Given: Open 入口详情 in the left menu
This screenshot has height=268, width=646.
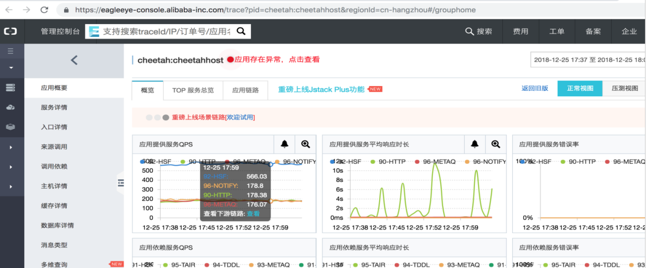Looking at the screenshot, I should coord(54,127).
